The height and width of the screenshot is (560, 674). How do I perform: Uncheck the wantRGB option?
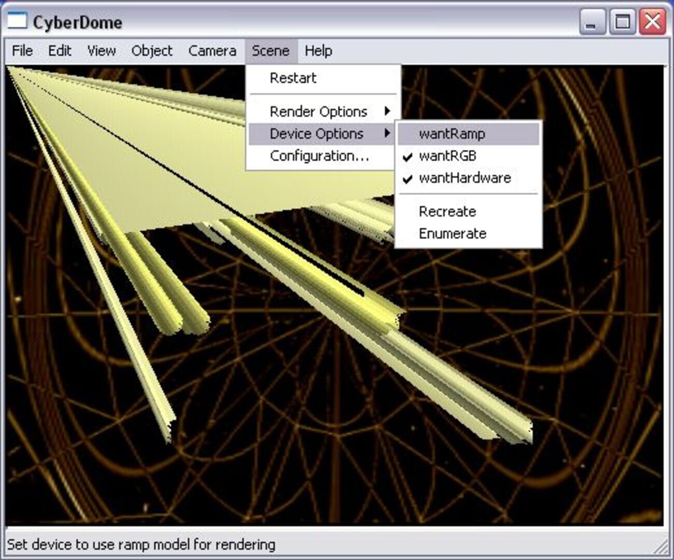(449, 155)
